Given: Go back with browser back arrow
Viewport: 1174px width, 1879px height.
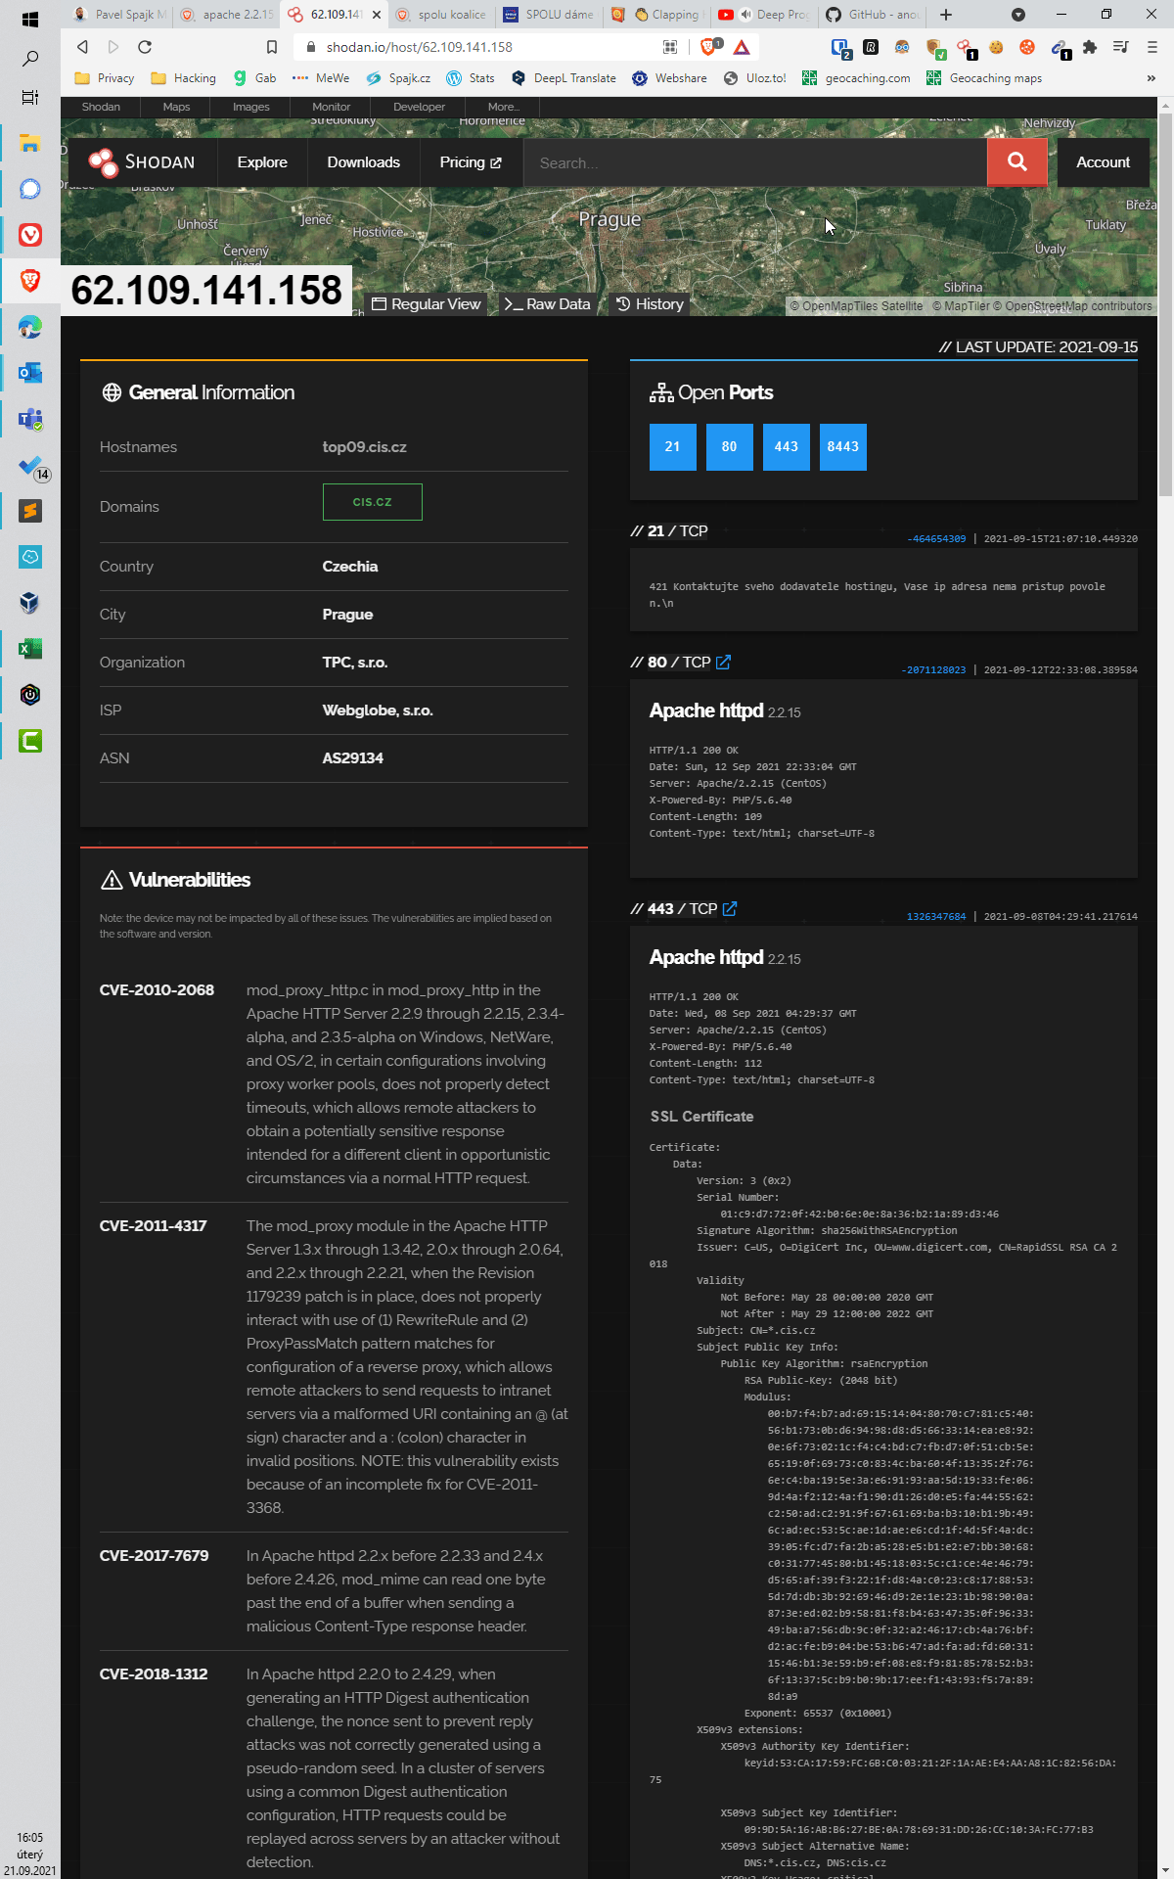Looking at the screenshot, I should click(x=82, y=47).
